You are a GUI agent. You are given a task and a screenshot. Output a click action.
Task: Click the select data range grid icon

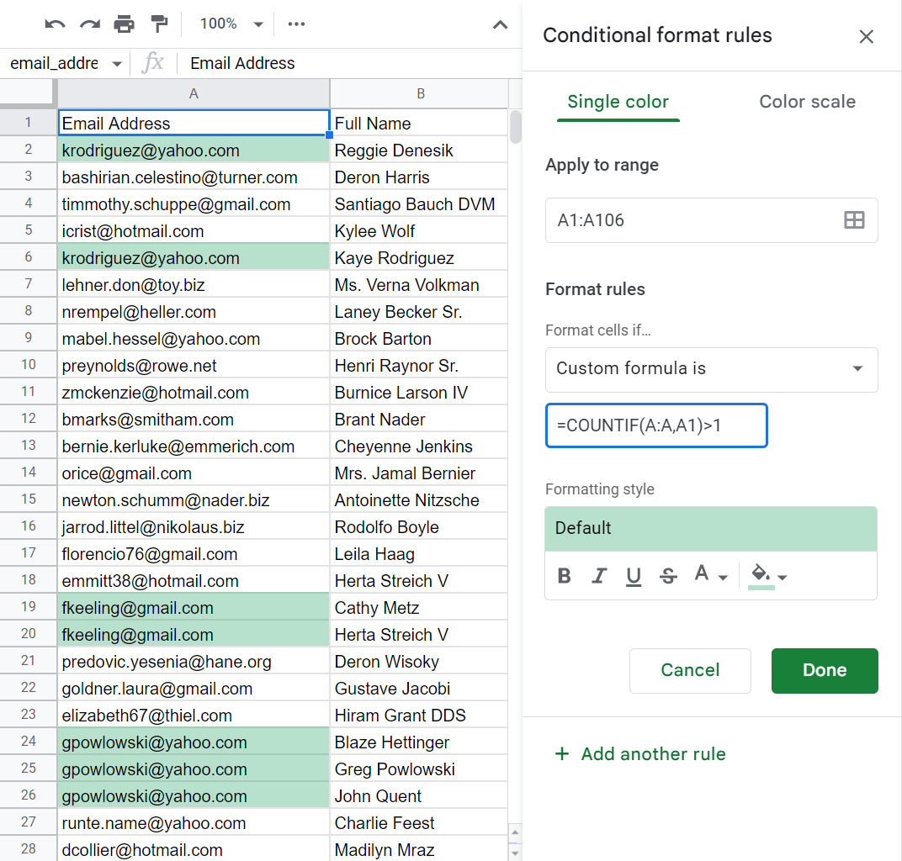(854, 220)
